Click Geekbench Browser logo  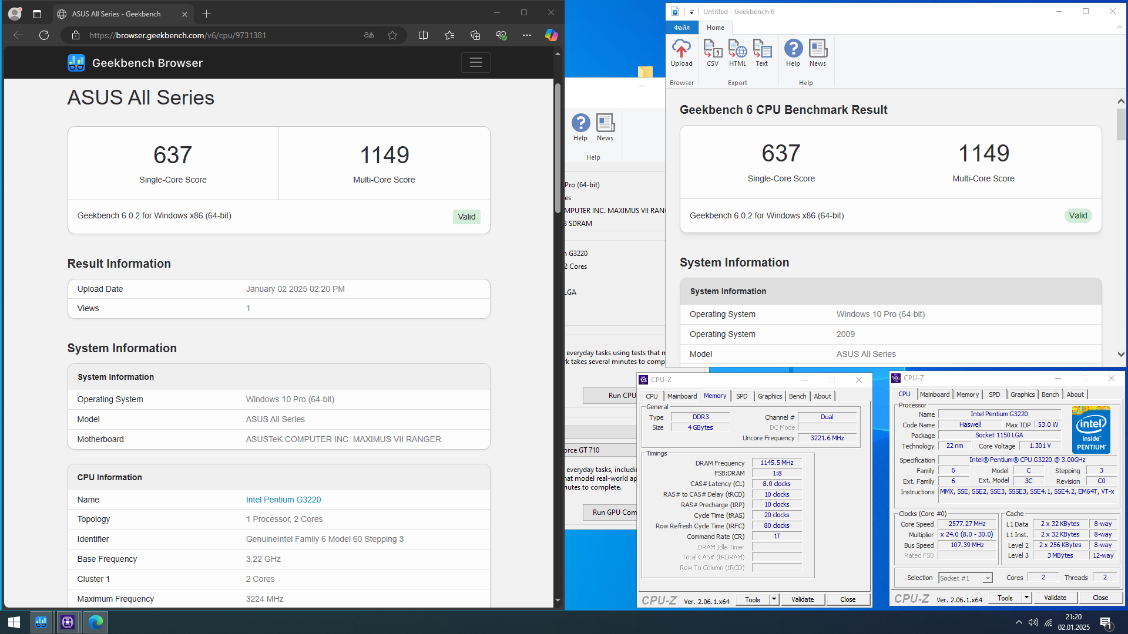pos(76,63)
